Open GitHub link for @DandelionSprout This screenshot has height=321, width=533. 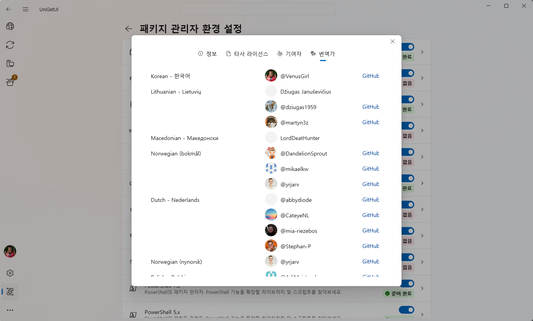[371, 153]
